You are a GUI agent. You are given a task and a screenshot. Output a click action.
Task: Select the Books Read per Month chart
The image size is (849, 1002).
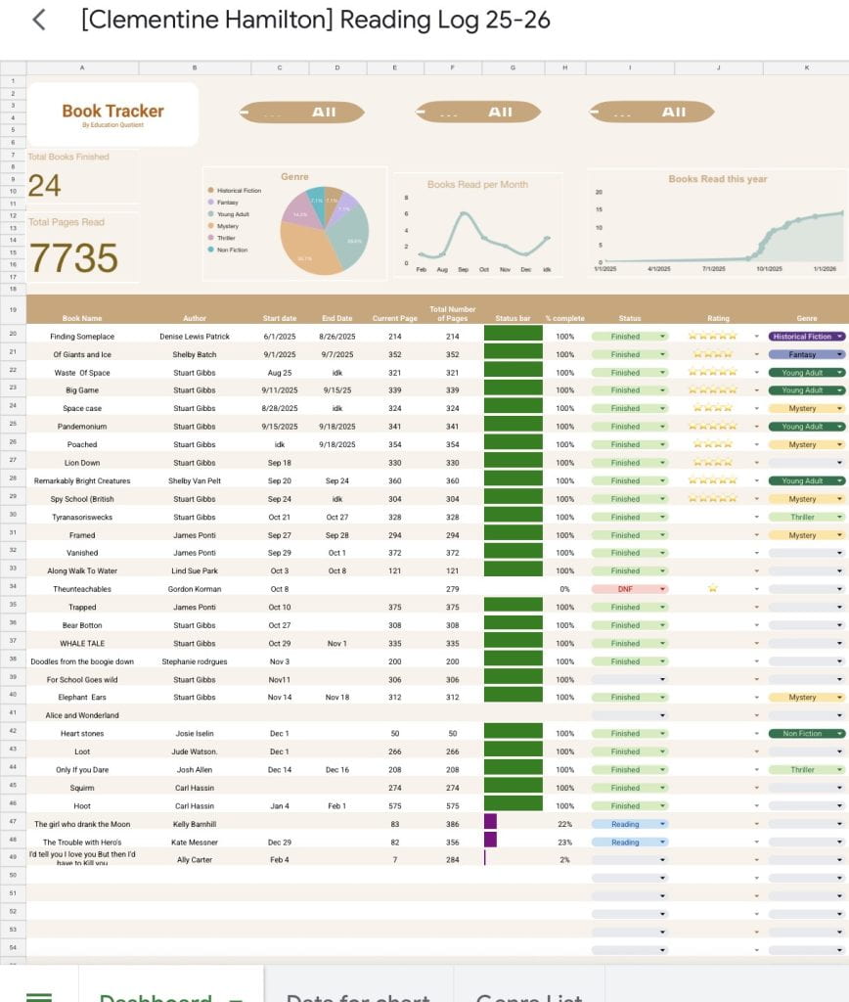(477, 226)
